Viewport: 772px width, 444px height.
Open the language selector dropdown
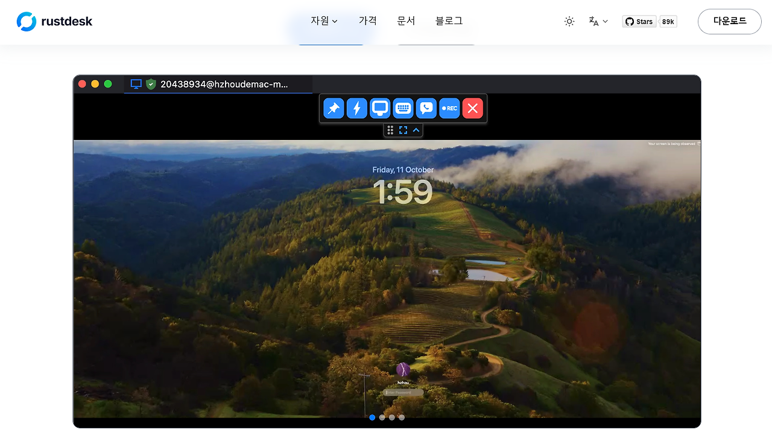(x=598, y=21)
